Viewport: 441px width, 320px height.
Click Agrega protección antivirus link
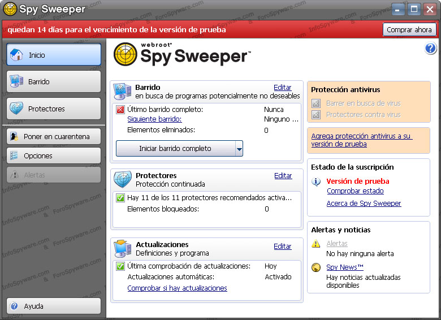362,140
